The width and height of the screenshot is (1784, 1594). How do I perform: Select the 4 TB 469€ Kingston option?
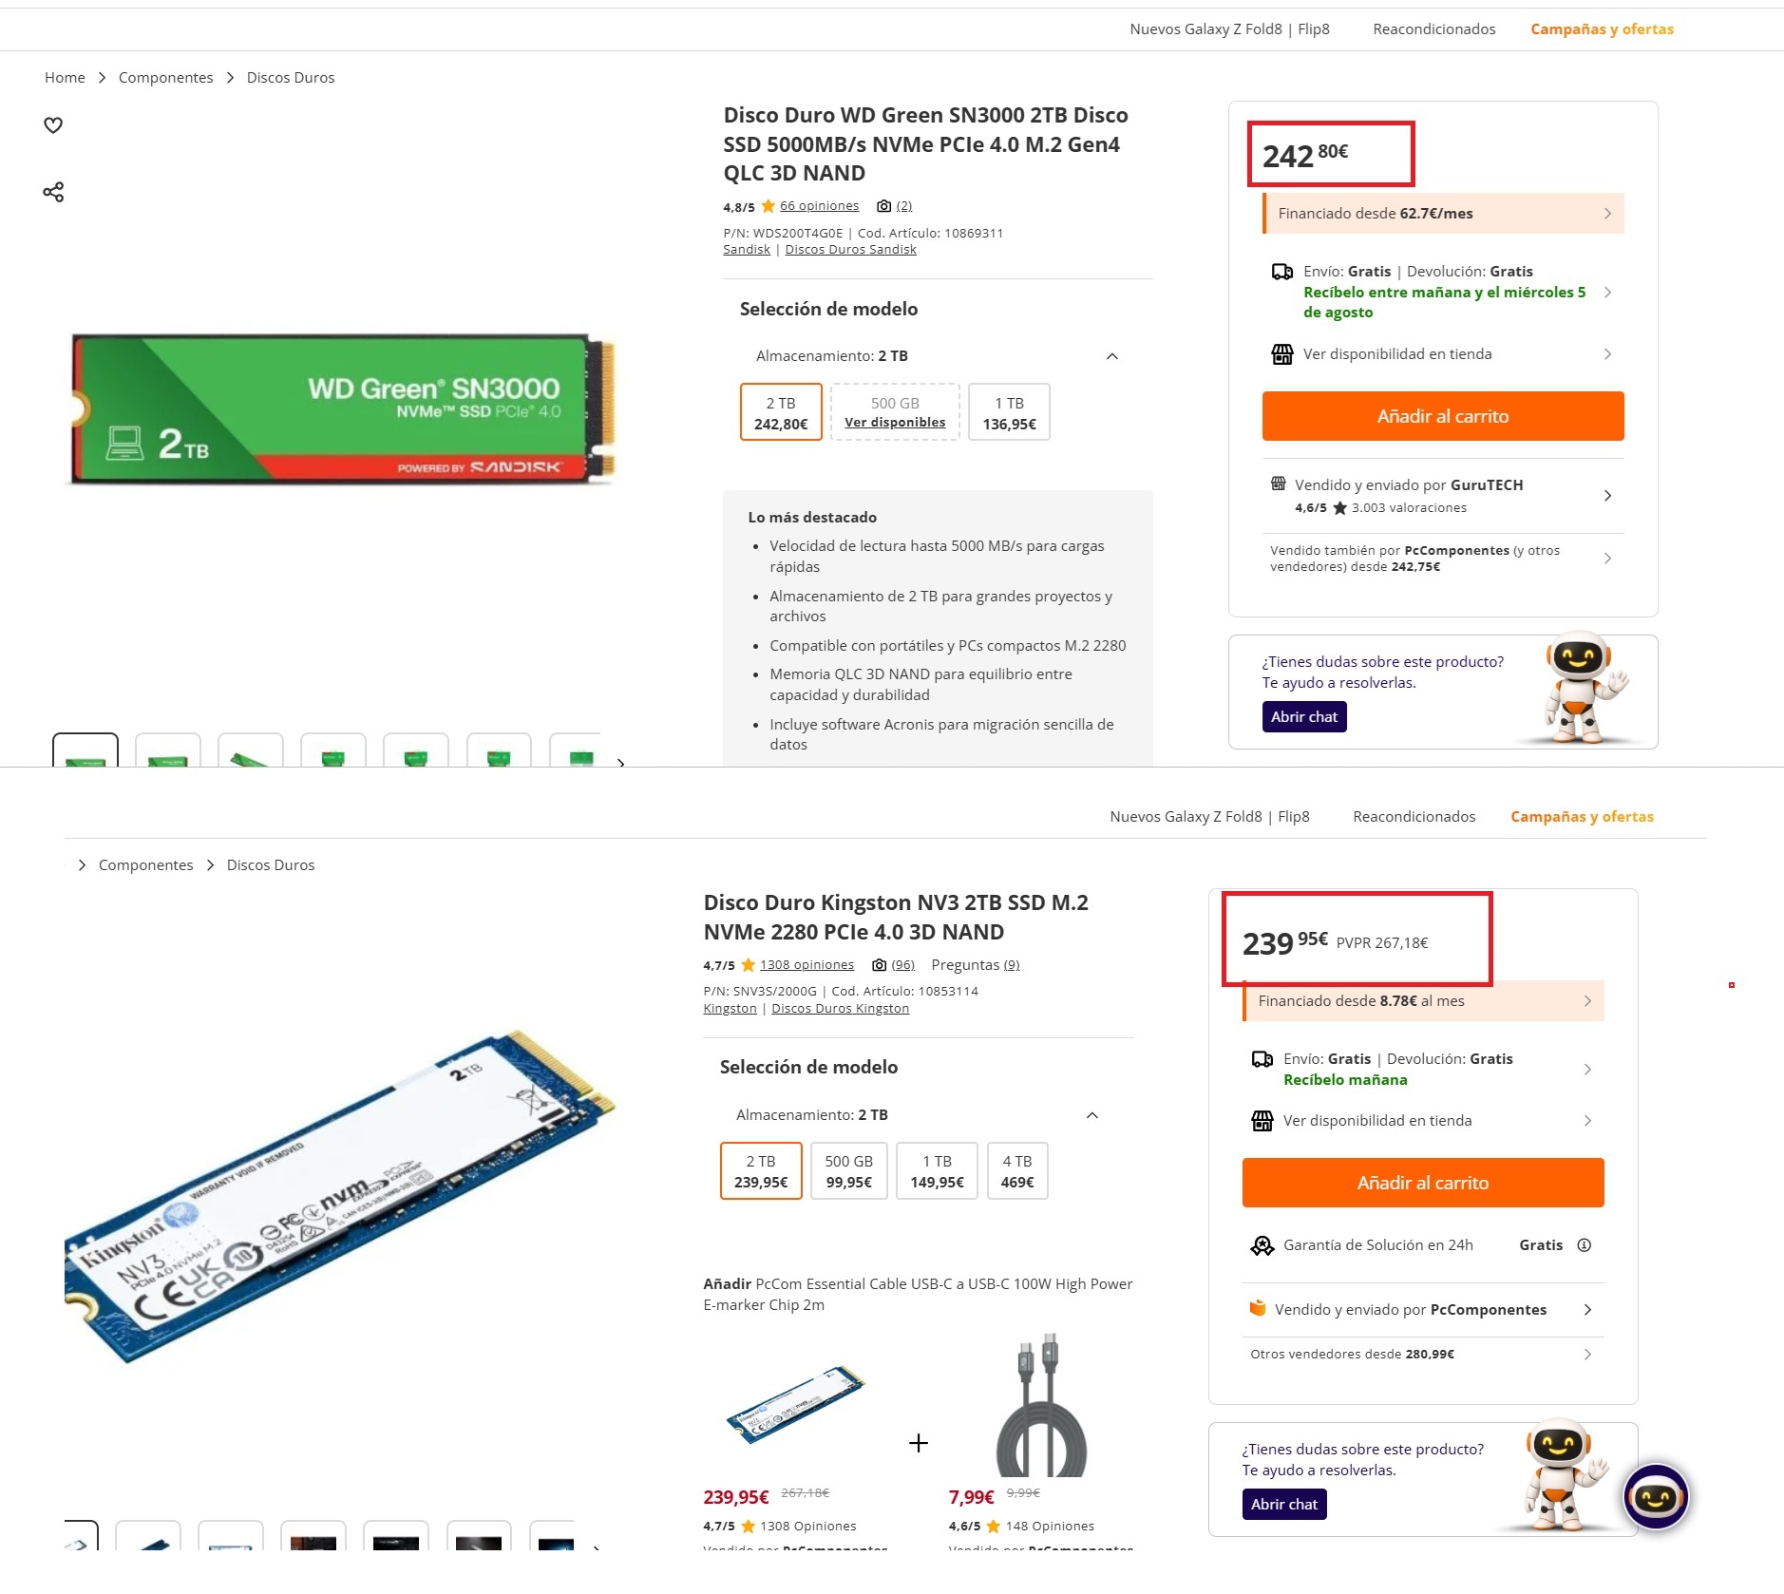pyautogui.click(x=1017, y=1171)
